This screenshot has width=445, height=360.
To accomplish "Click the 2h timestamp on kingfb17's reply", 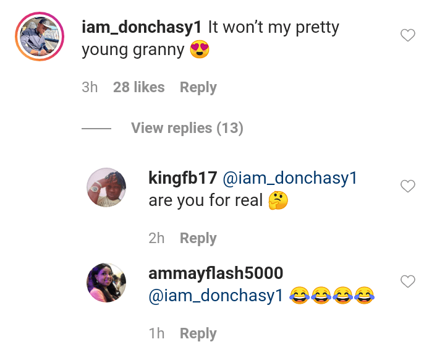I will pos(156,238).
